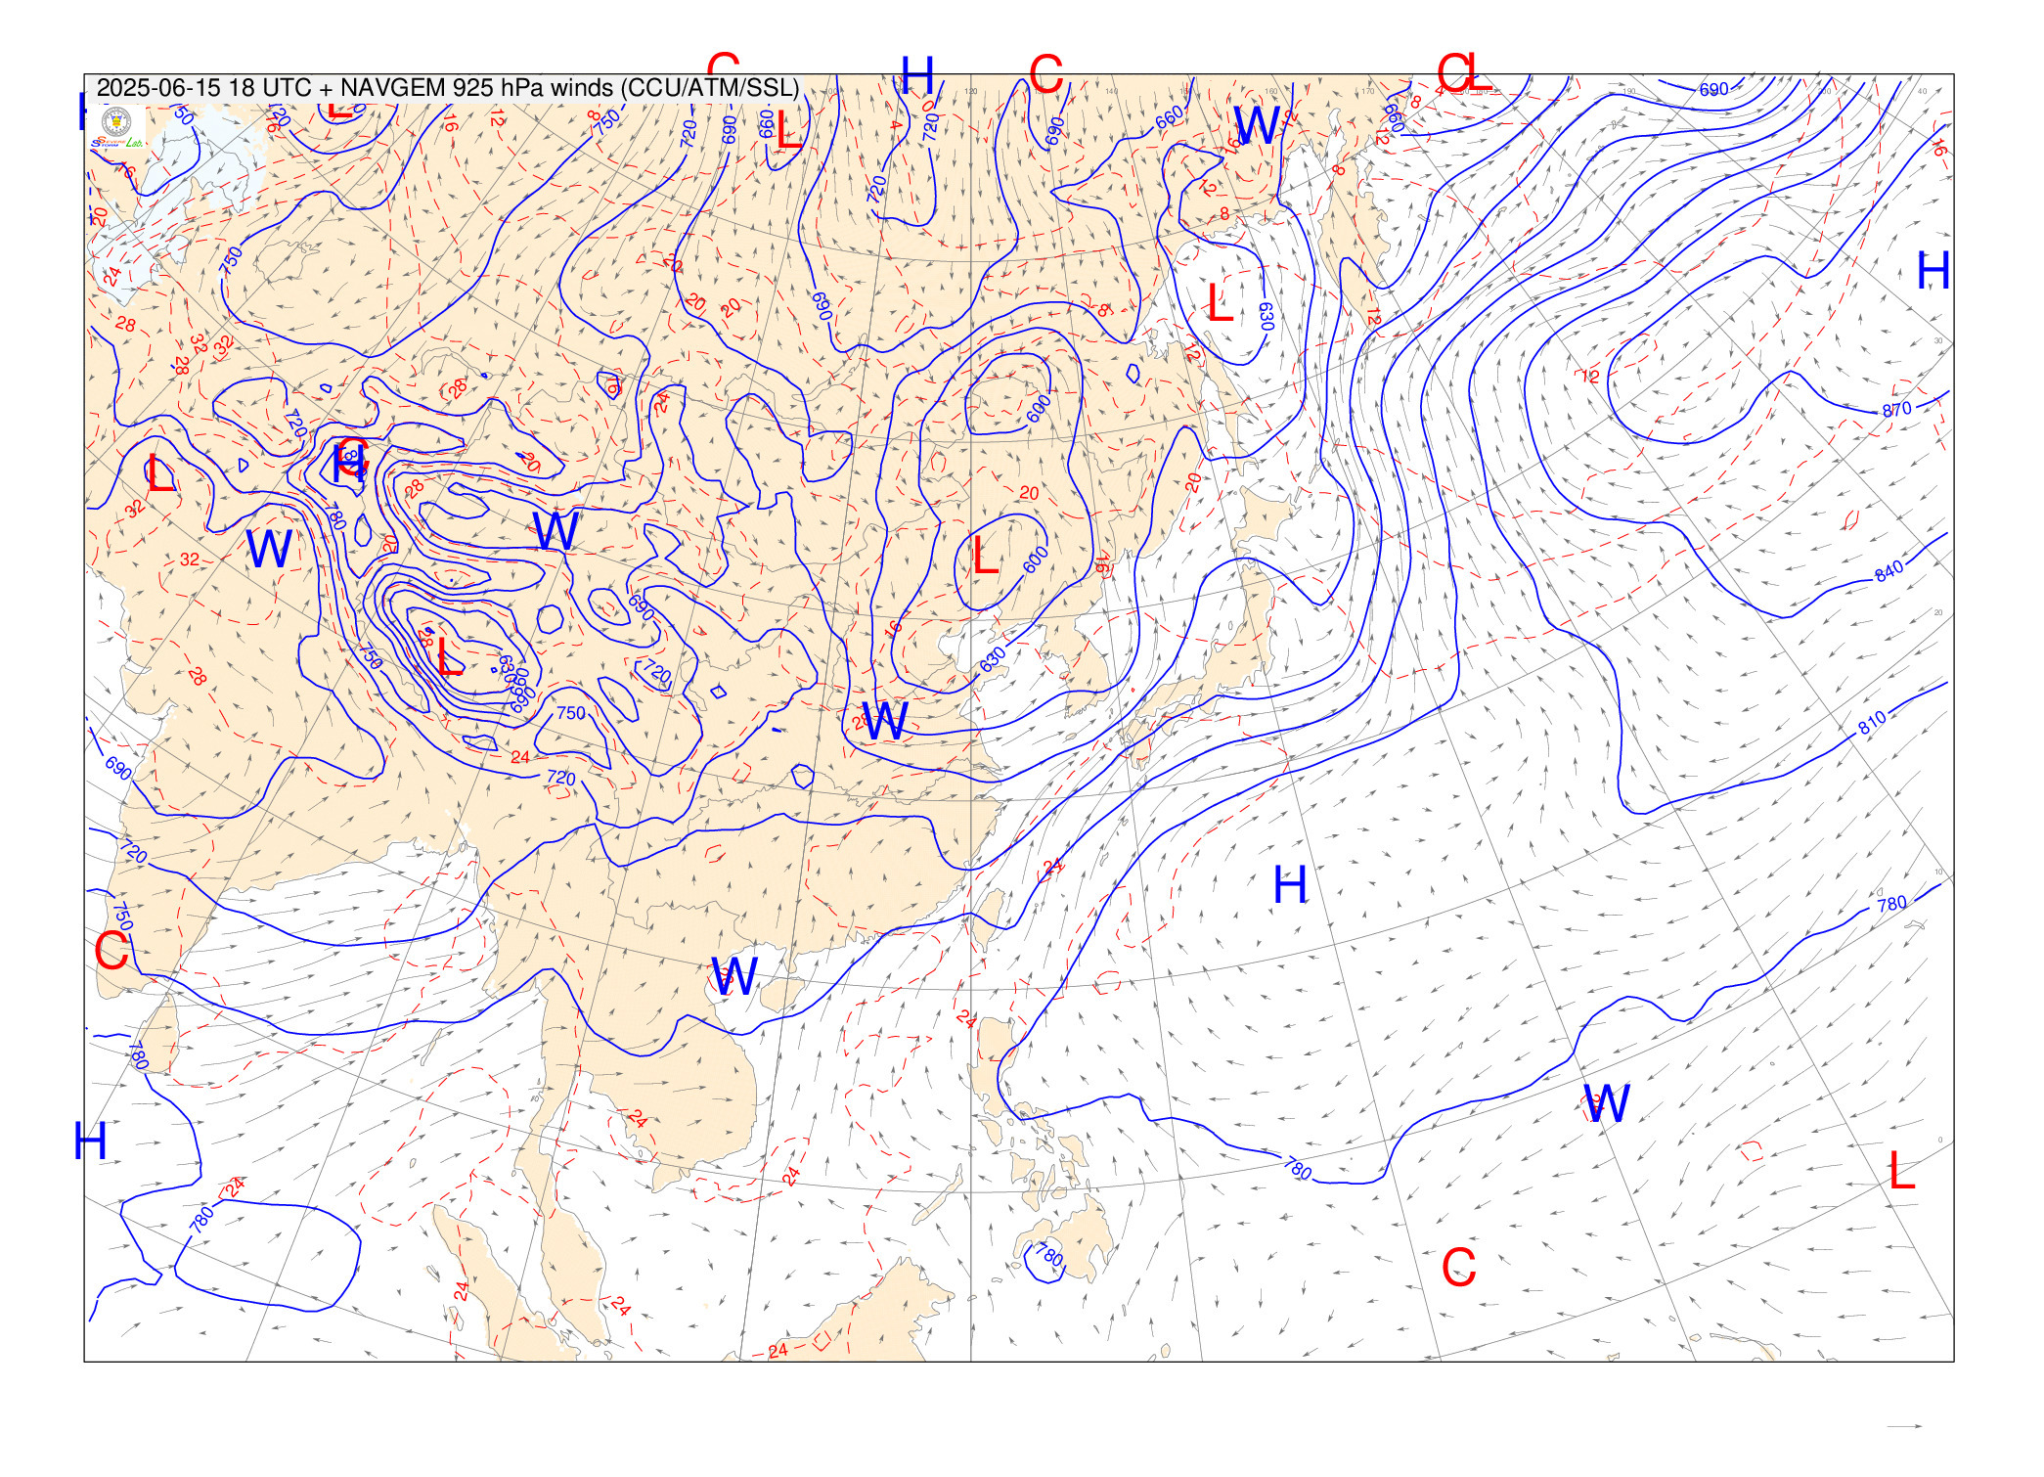Click the red C over the ocean near the map bottom
2044x1477 pixels.
[x=1457, y=1268]
